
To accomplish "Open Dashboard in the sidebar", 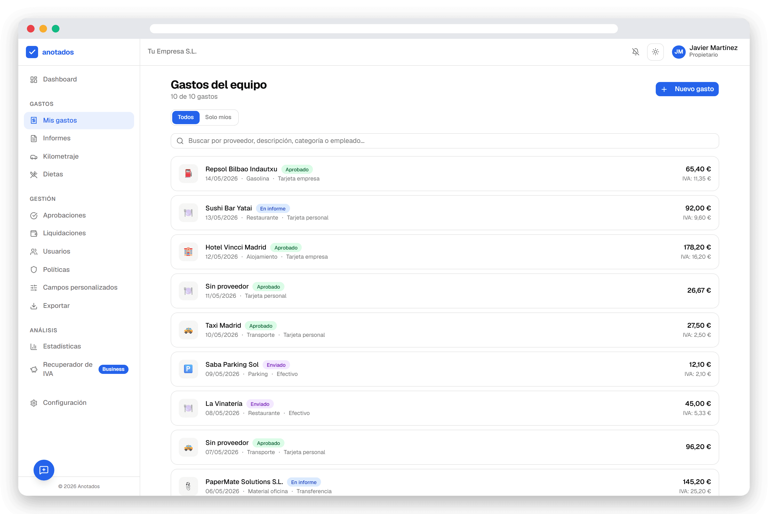I will click(x=79, y=79).
